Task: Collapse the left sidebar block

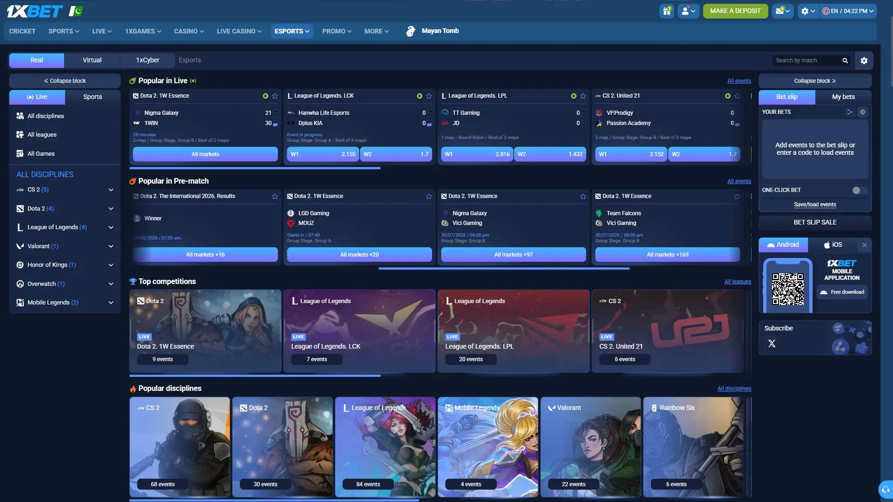Action: [x=65, y=81]
